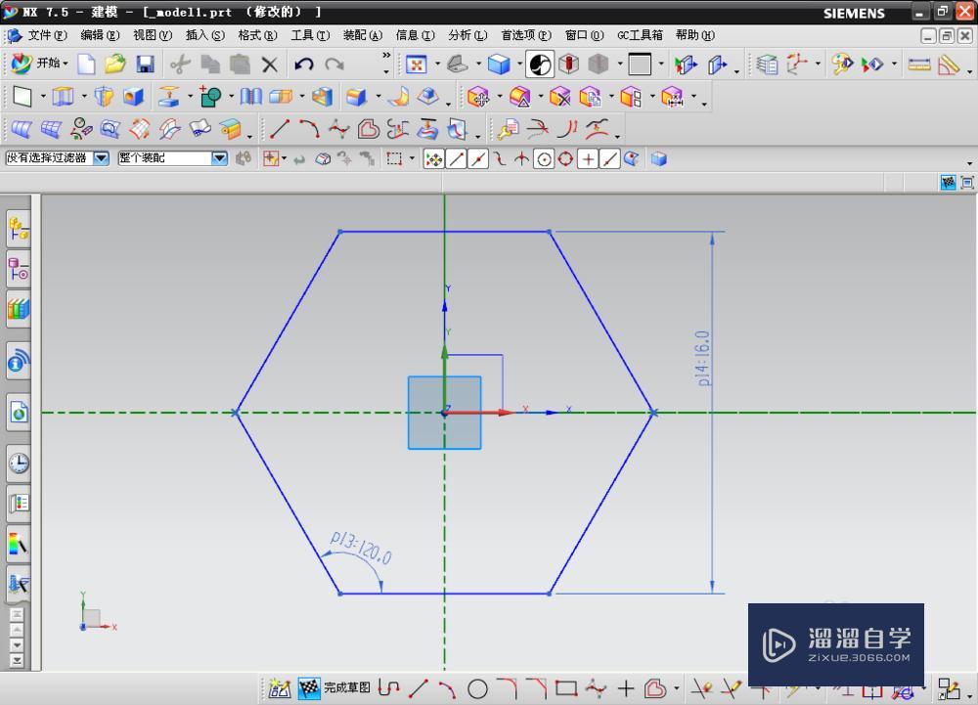Select the measure distance ruler icon
The width and height of the screenshot is (978, 705).
(x=918, y=64)
